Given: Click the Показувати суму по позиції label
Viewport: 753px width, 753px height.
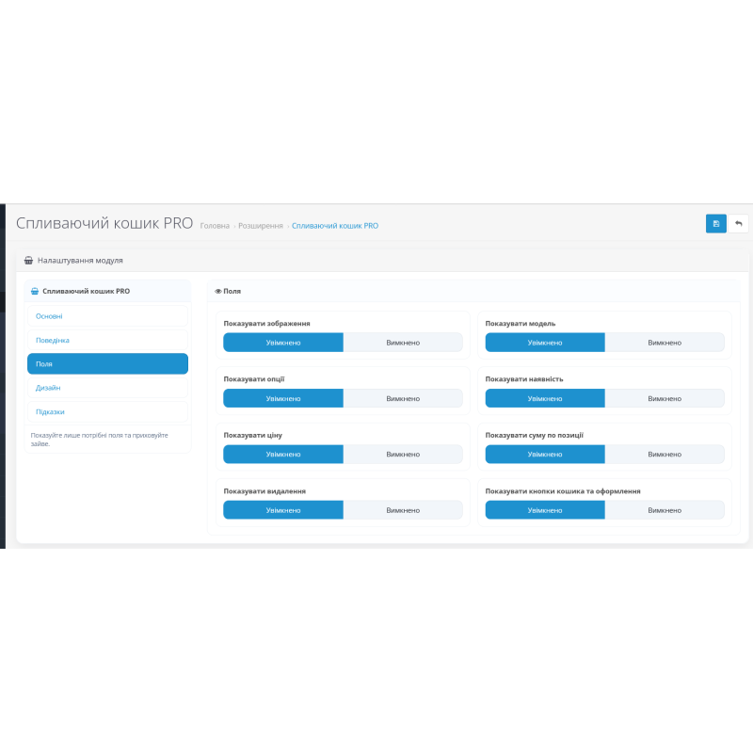Looking at the screenshot, I should pos(534,435).
